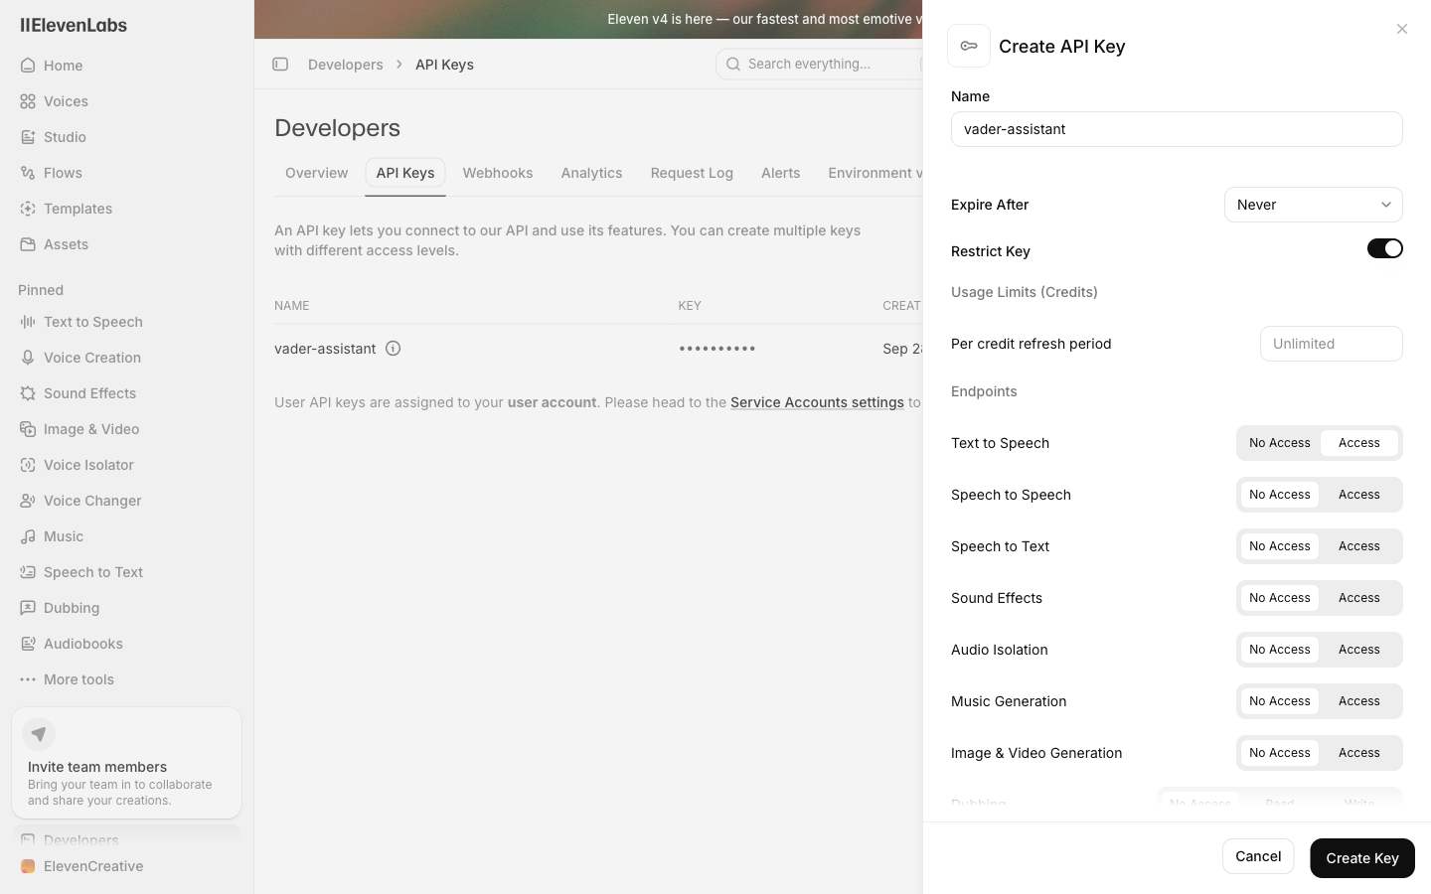1431x894 pixels.
Task: Click the API key Name input field
Action: click(1177, 129)
